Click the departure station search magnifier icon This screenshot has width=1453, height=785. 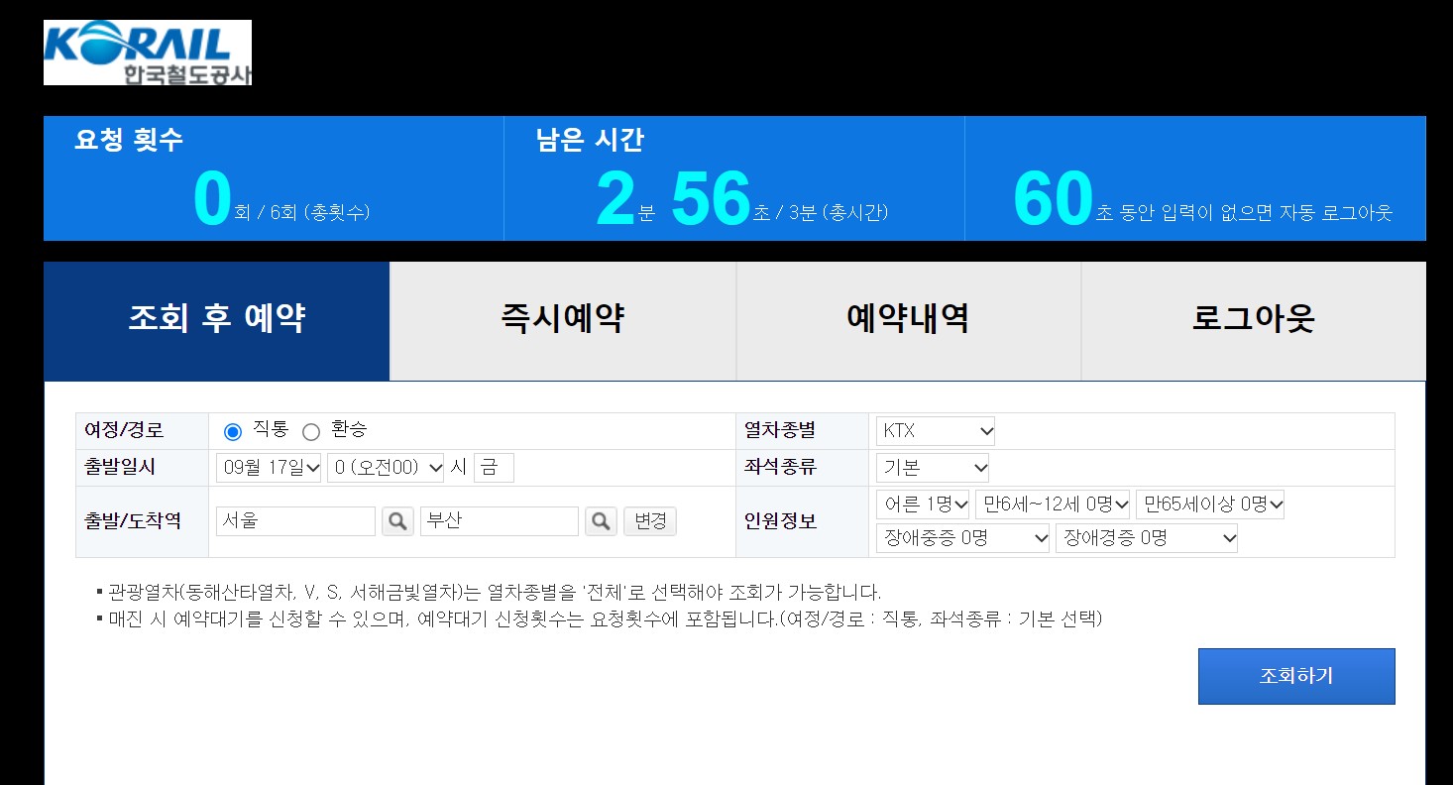point(397,520)
